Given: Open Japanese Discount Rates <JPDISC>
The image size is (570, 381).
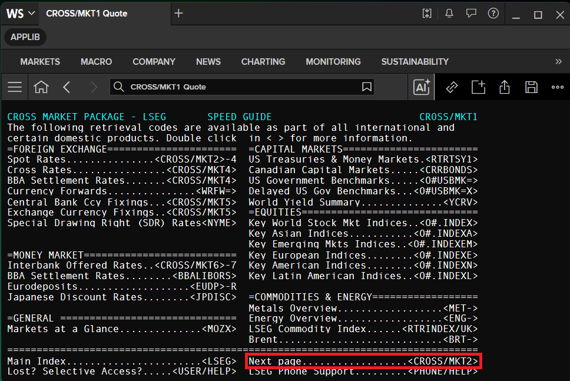Looking at the screenshot, I should [x=213, y=297].
